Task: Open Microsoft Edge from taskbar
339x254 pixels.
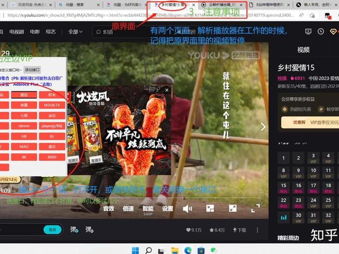Action: coord(188,251)
